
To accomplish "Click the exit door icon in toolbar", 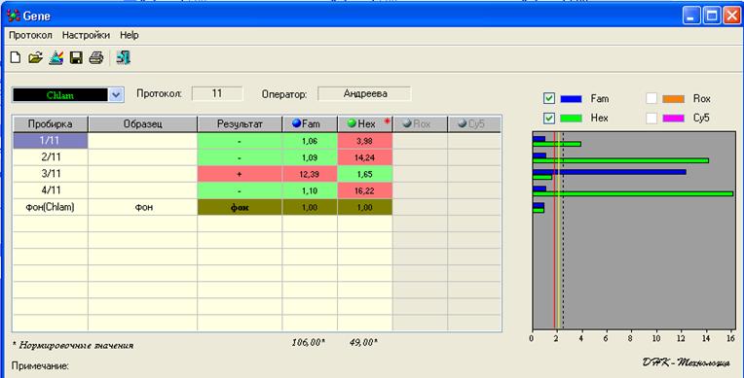I will point(124,57).
